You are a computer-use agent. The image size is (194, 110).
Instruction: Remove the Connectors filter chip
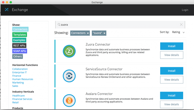click(88, 33)
